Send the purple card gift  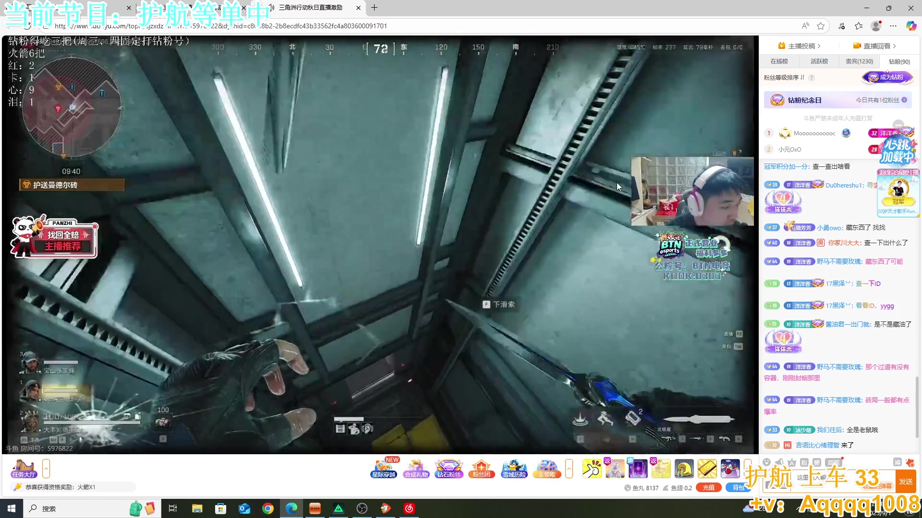click(638, 469)
